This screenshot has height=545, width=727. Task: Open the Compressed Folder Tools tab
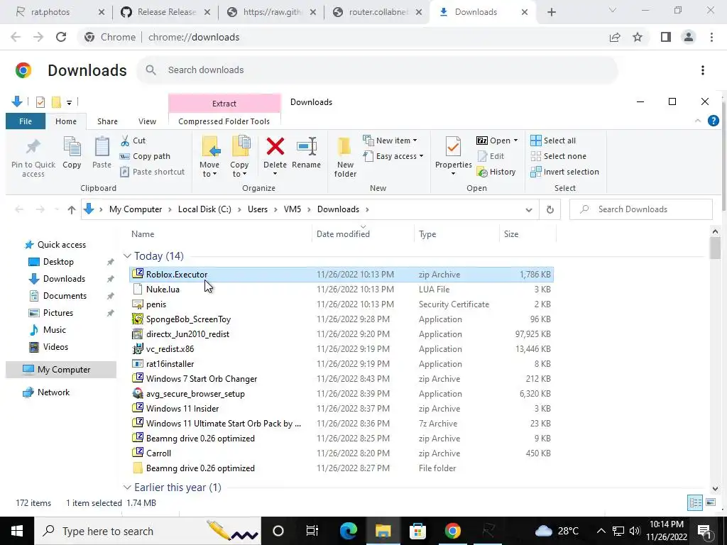[224, 121]
